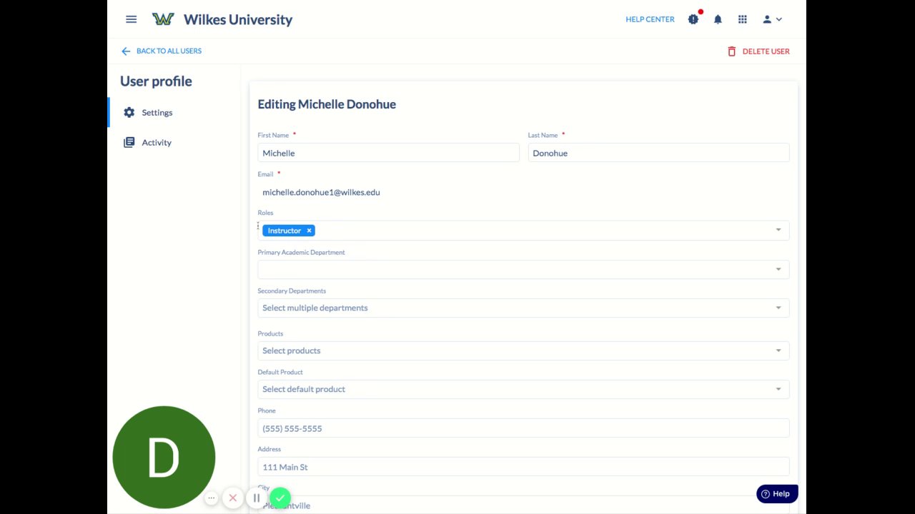Click the trash icon for Delete User
This screenshot has height=514, width=915.
point(731,51)
